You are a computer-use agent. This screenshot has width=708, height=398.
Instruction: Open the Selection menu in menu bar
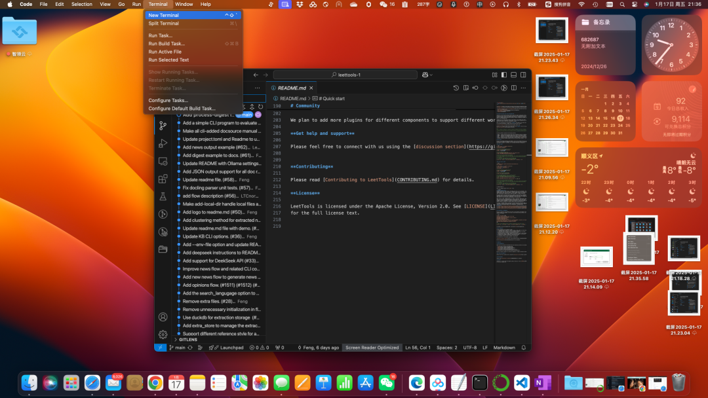(82, 4)
